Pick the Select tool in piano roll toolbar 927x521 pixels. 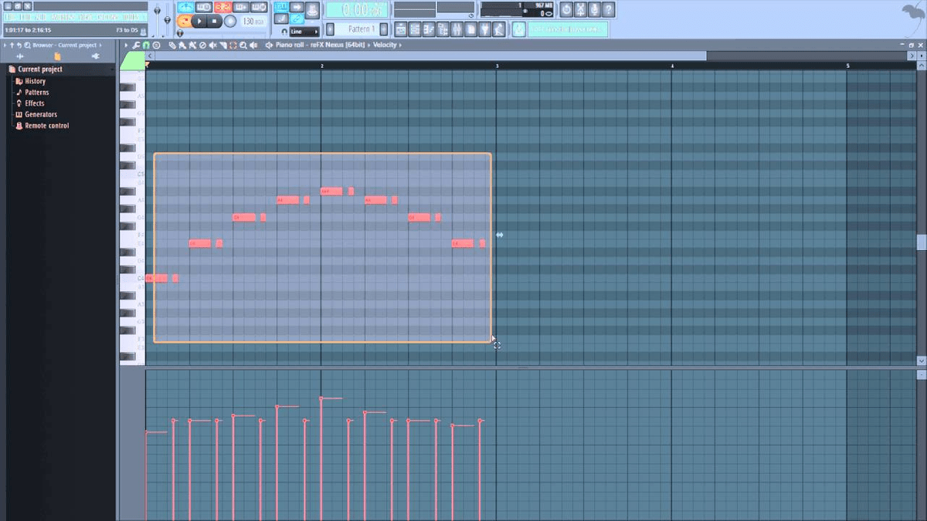click(233, 46)
